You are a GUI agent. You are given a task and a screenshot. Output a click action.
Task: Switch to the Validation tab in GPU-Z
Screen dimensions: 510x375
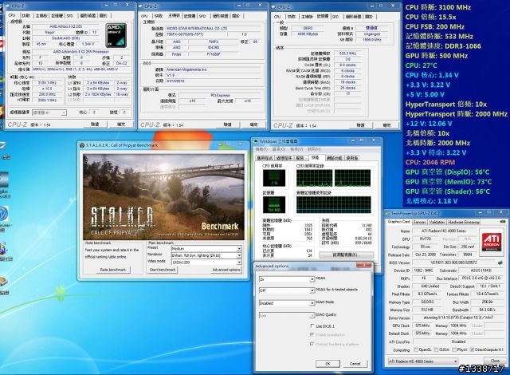point(437,222)
